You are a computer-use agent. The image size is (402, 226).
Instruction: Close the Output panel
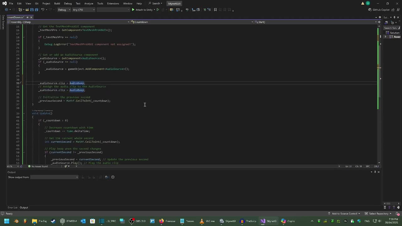point(378,172)
